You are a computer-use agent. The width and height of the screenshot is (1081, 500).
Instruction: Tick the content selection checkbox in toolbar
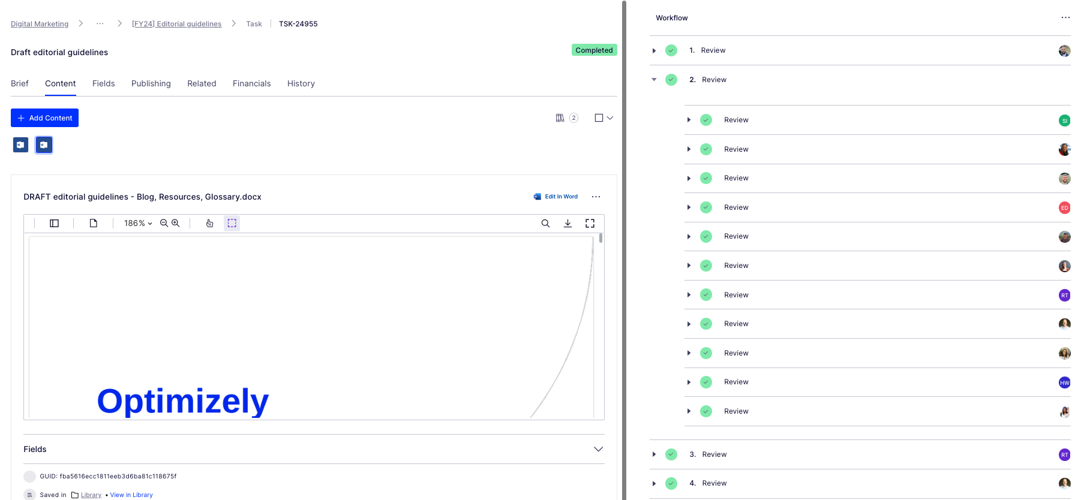click(x=599, y=118)
